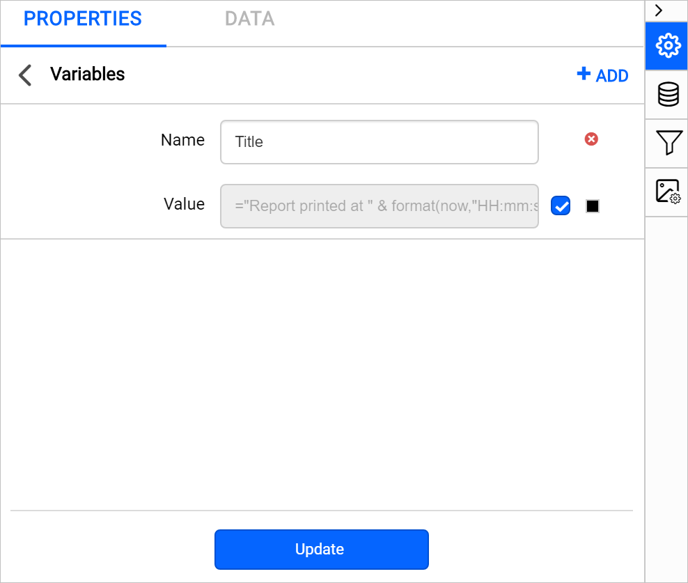Expand the Value expression editor
The image size is (688, 583).
click(x=380, y=205)
